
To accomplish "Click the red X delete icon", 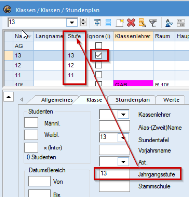I will click(x=131, y=23).
